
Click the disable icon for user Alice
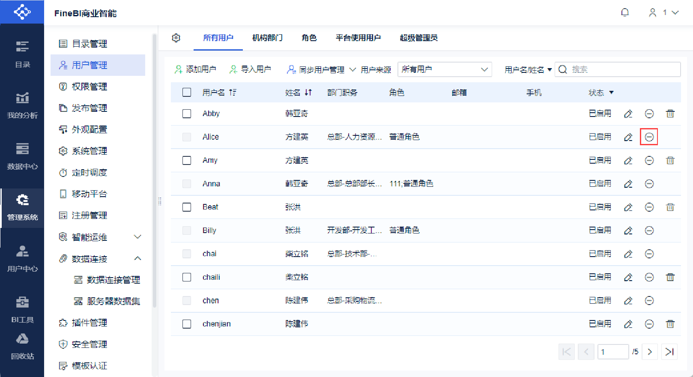pyautogui.click(x=649, y=137)
